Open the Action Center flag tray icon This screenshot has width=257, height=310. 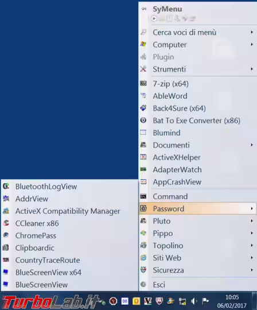click(205, 301)
